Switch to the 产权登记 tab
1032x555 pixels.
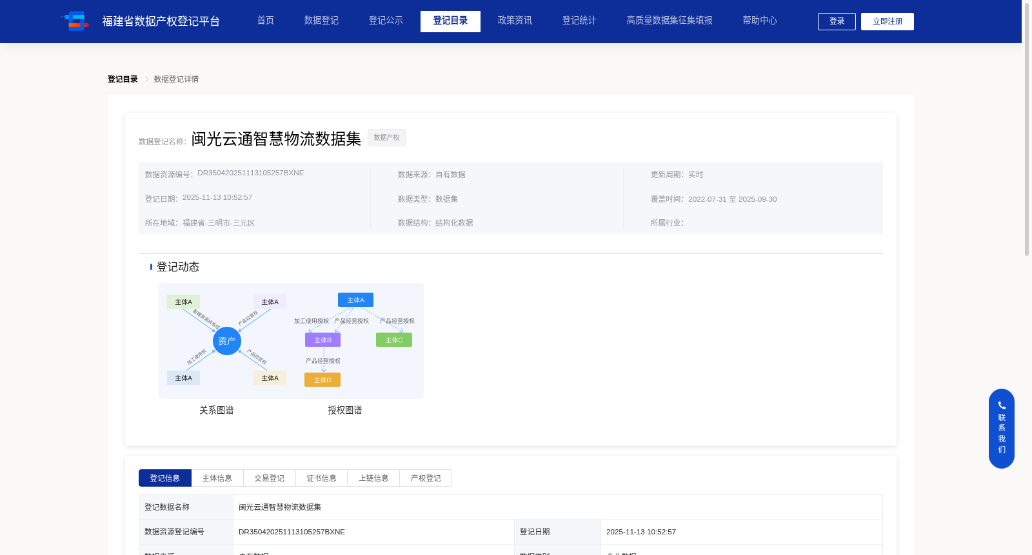[x=426, y=478]
